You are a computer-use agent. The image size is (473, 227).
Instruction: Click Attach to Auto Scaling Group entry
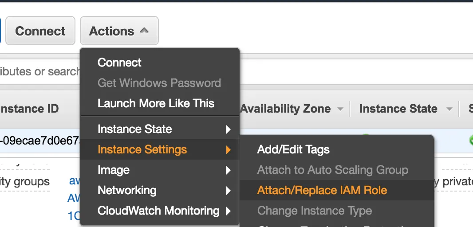coord(332,170)
